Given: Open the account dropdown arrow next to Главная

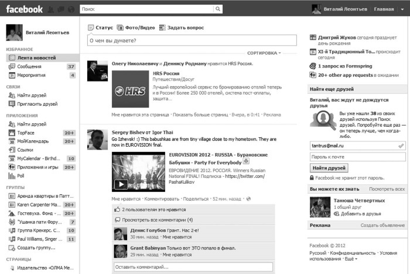Looking at the screenshot, I should (x=401, y=9).
